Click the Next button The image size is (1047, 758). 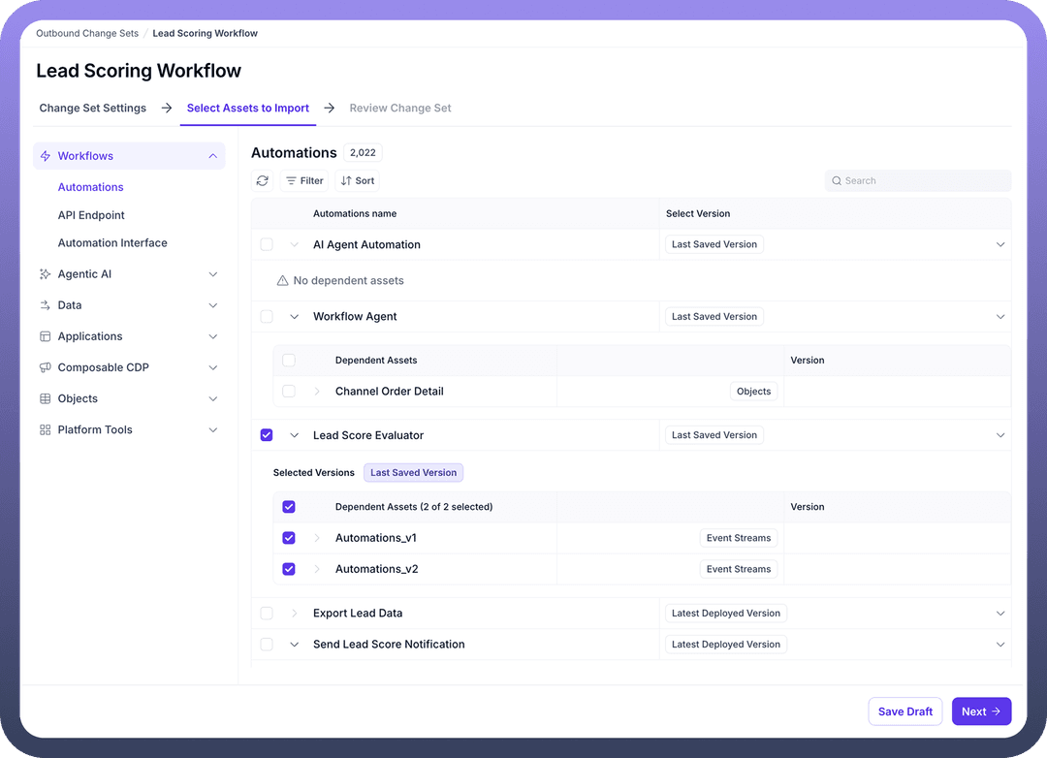pos(981,711)
